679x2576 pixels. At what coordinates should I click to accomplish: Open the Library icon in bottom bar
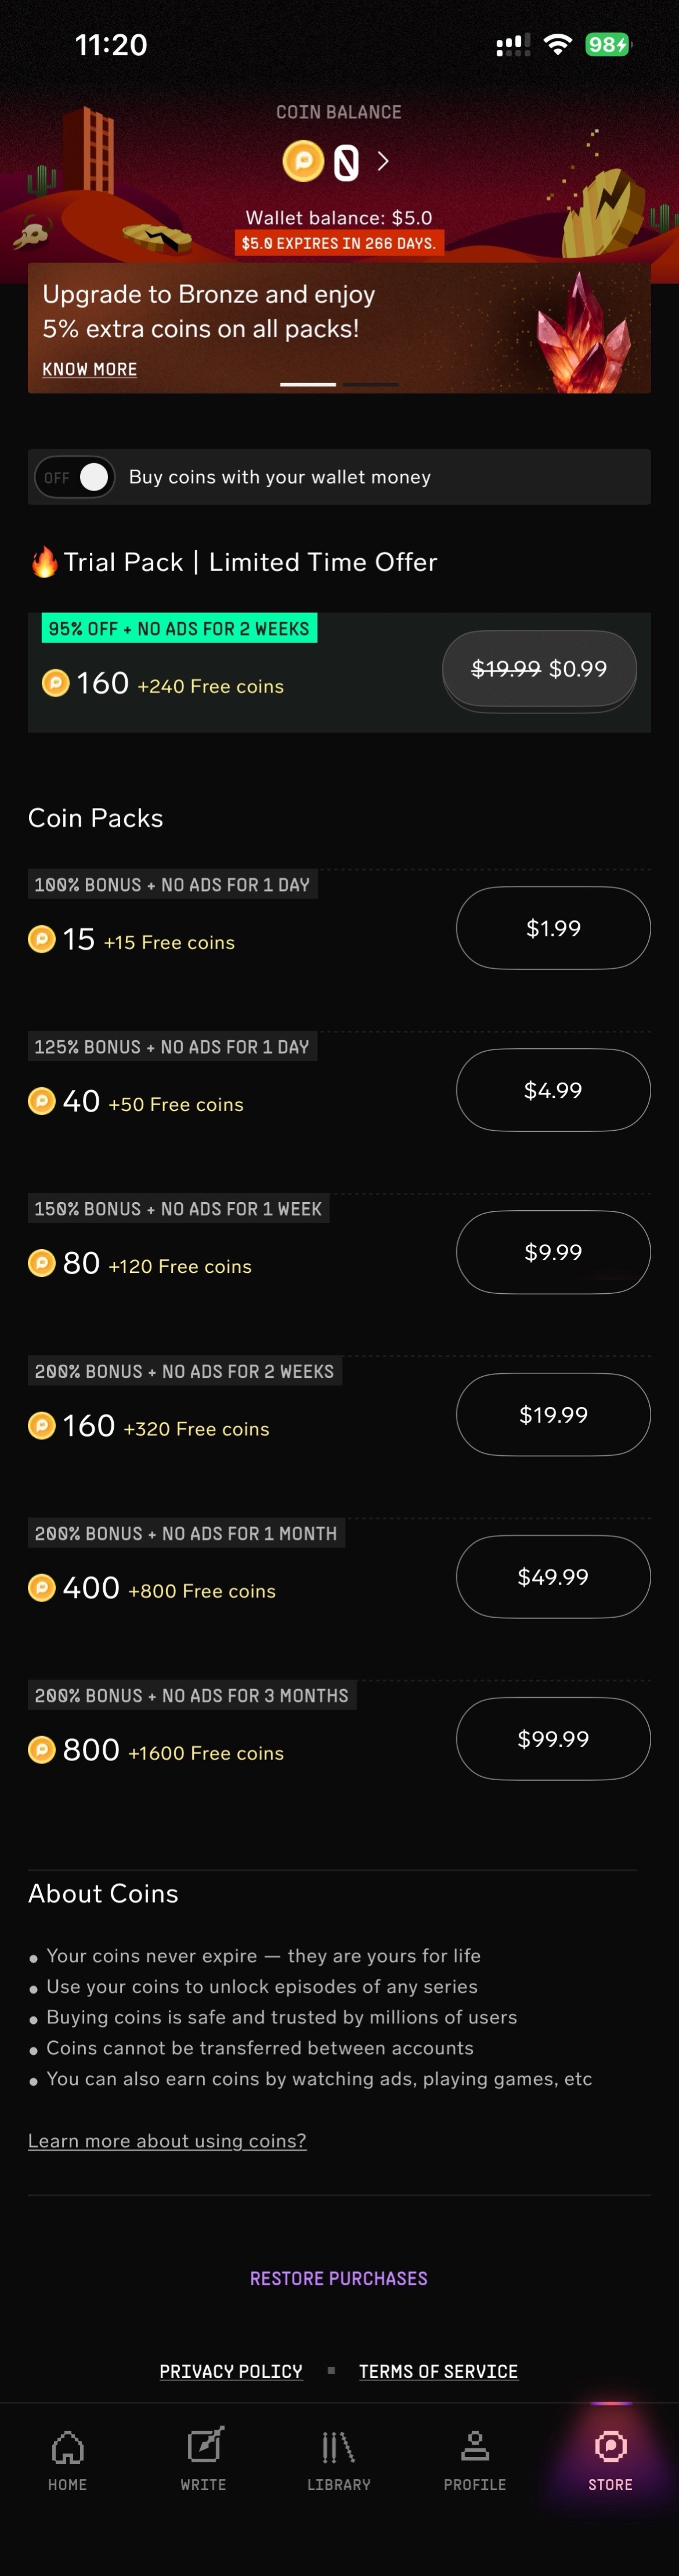338,2447
